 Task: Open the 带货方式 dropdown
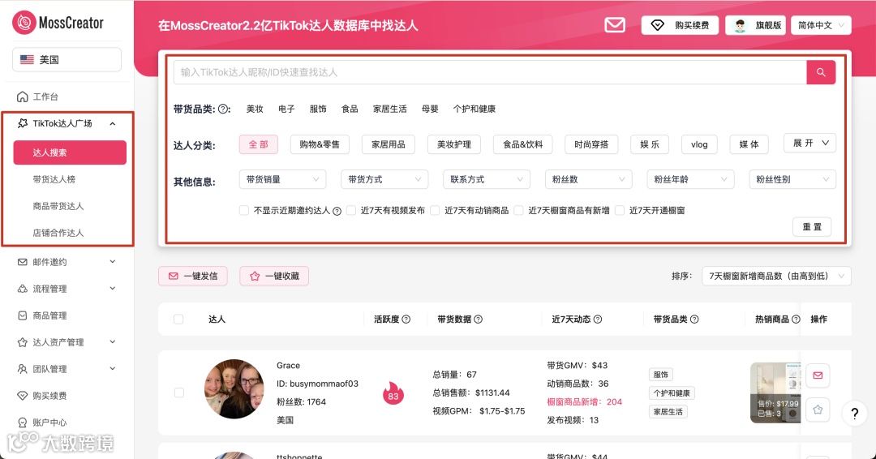click(384, 179)
